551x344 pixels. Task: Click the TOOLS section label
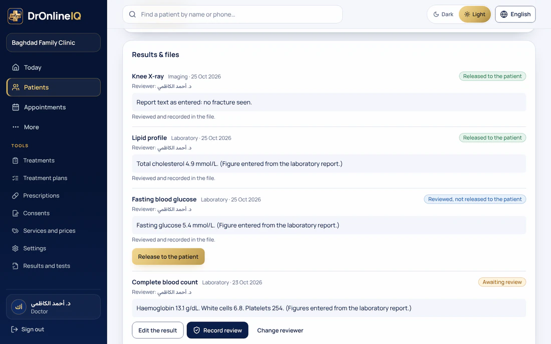coord(20,145)
